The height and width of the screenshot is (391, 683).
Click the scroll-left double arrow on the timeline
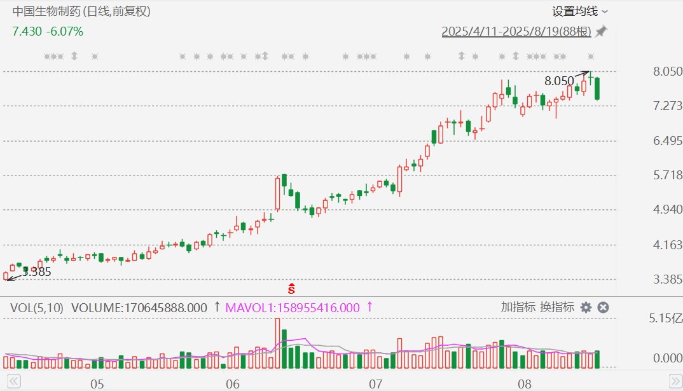[x=13, y=381]
